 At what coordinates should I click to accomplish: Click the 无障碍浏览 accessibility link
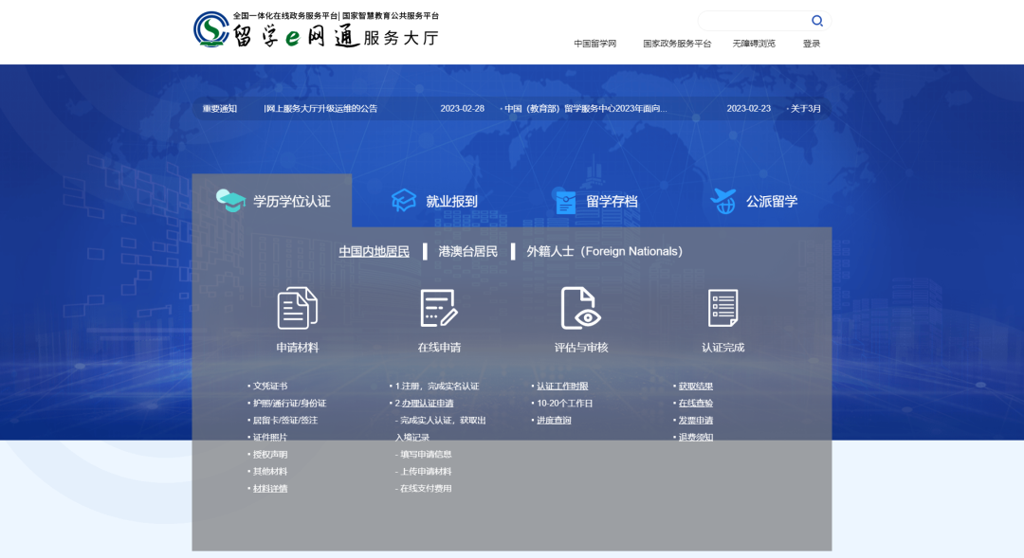click(754, 44)
